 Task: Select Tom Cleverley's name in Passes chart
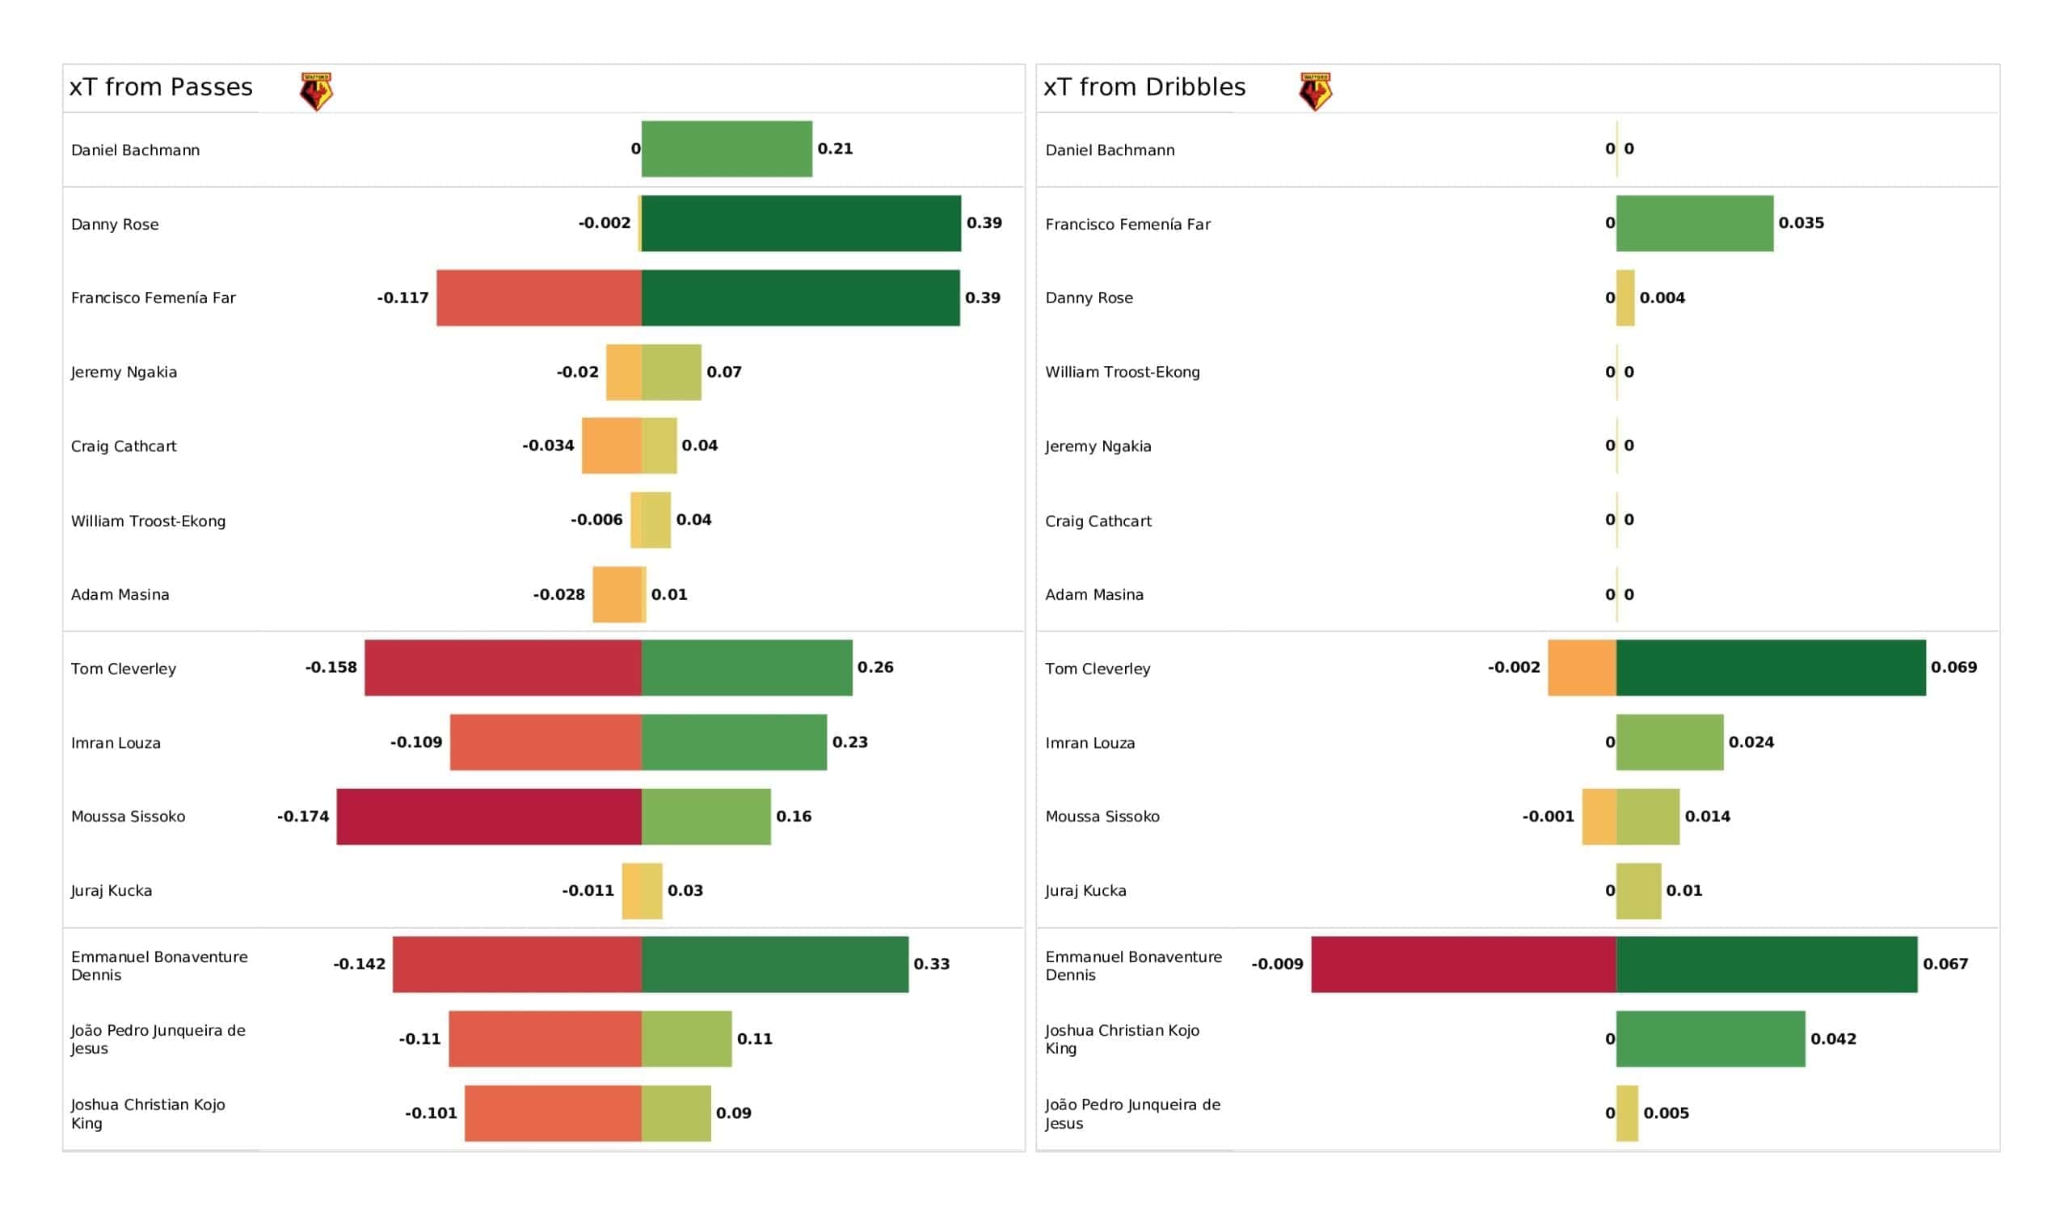point(123,669)
